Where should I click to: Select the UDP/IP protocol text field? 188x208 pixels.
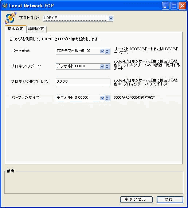[x=75, y=18]
